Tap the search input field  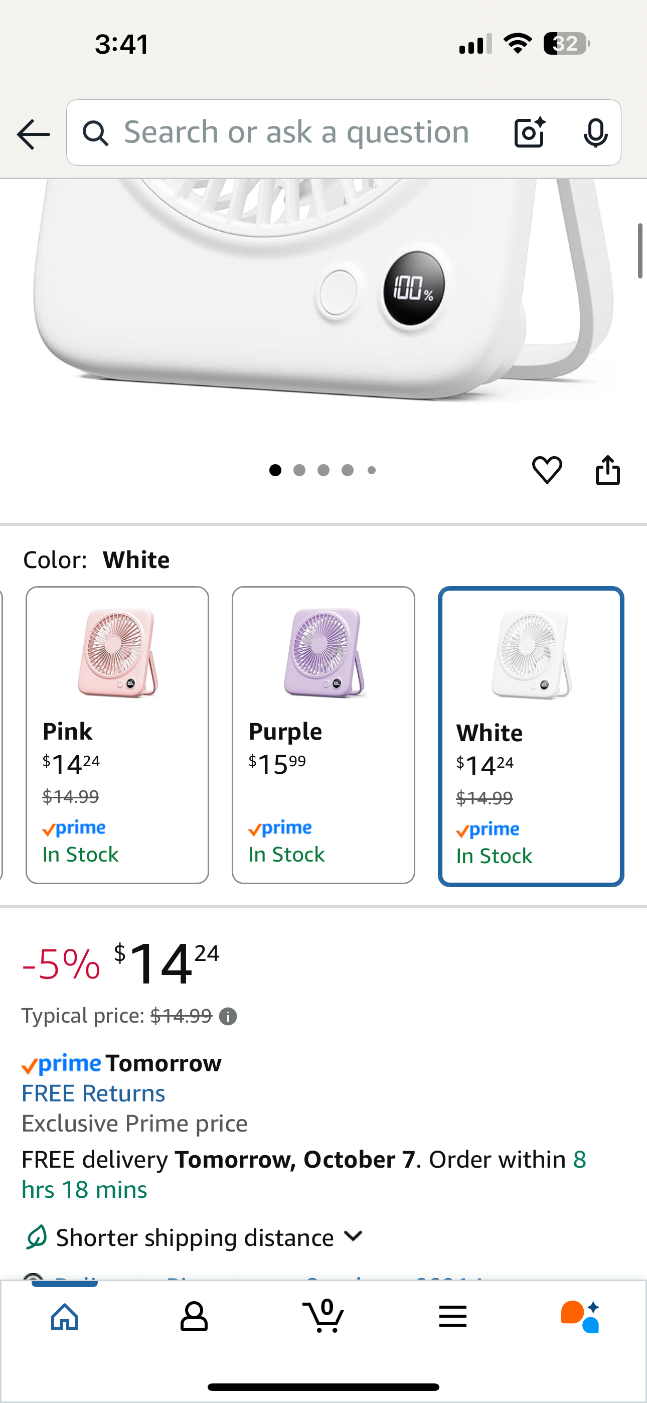click(x=297, y=132)
